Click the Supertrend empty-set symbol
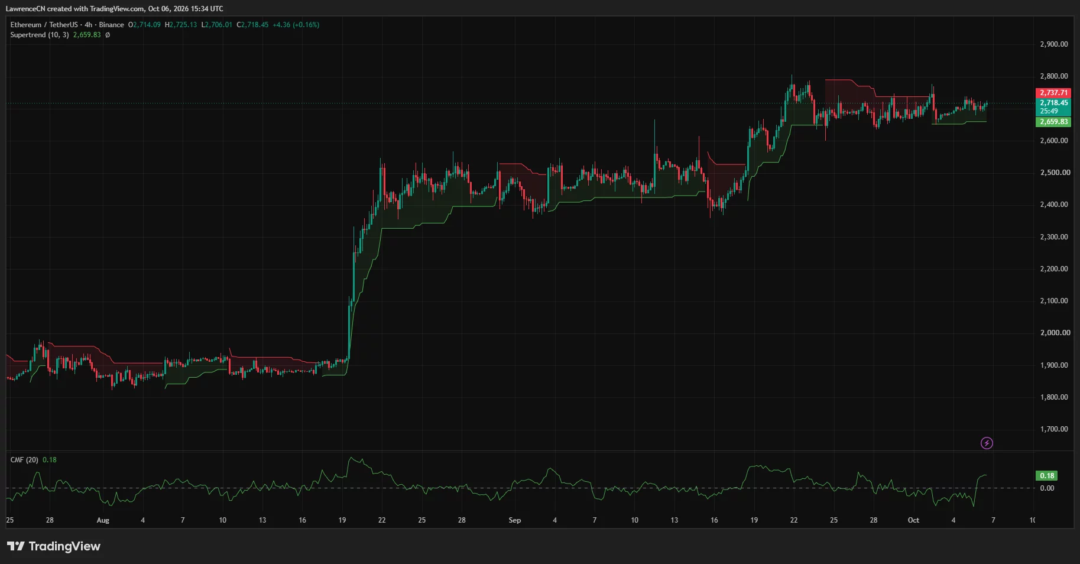Screen dimensions: 1080x564 click(108, 35)
